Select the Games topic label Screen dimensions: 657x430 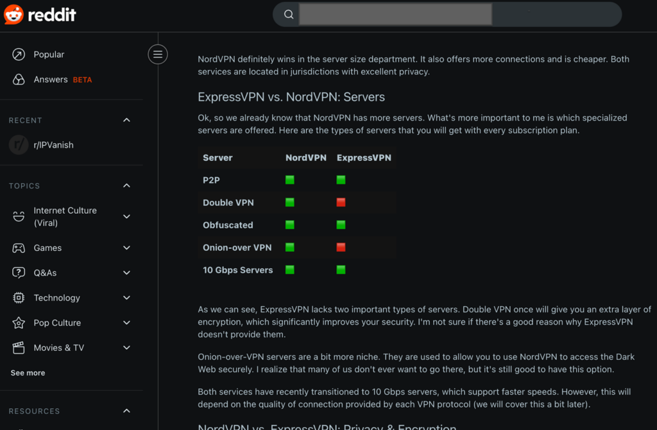[47, 248]
